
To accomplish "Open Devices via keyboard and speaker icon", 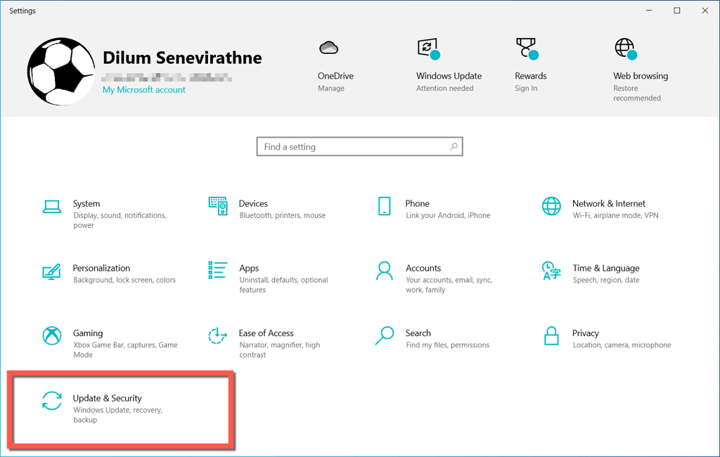I will [x=218, y=206].
